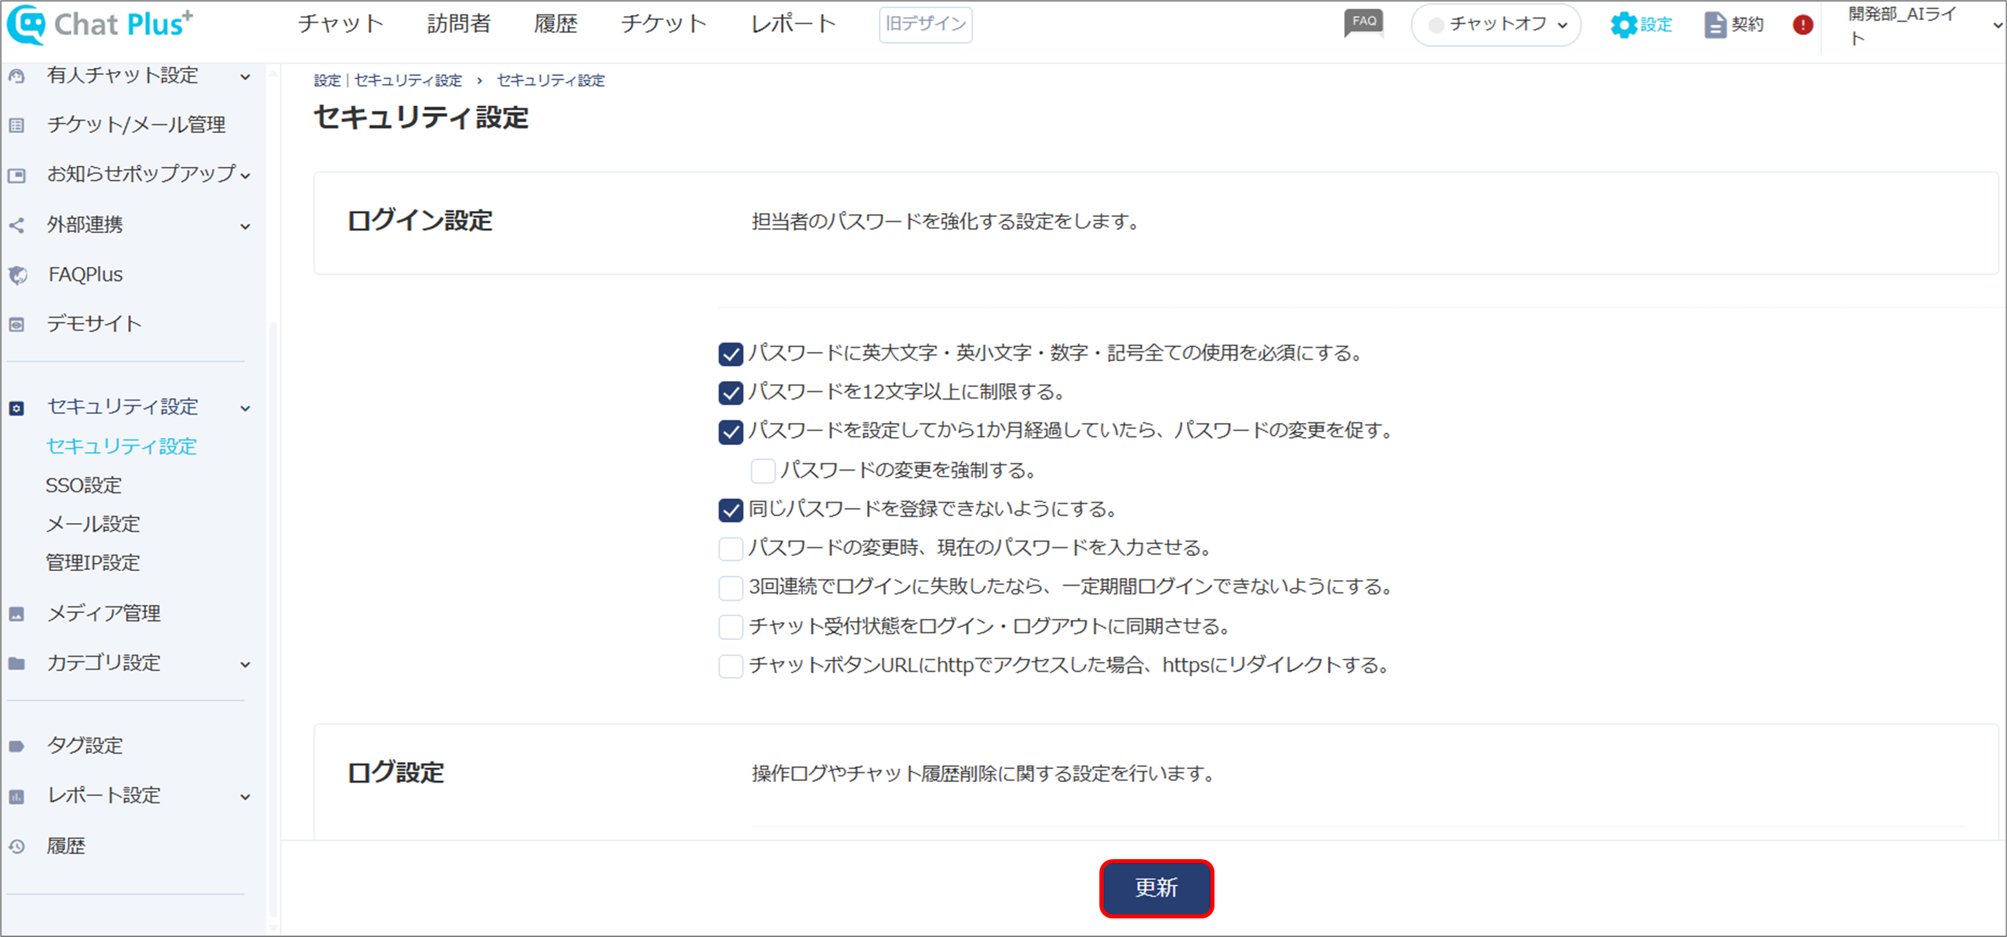Viewport: 2007px width, 937px height.
Task: Click the Chat Plus logo
Action: 100,24
